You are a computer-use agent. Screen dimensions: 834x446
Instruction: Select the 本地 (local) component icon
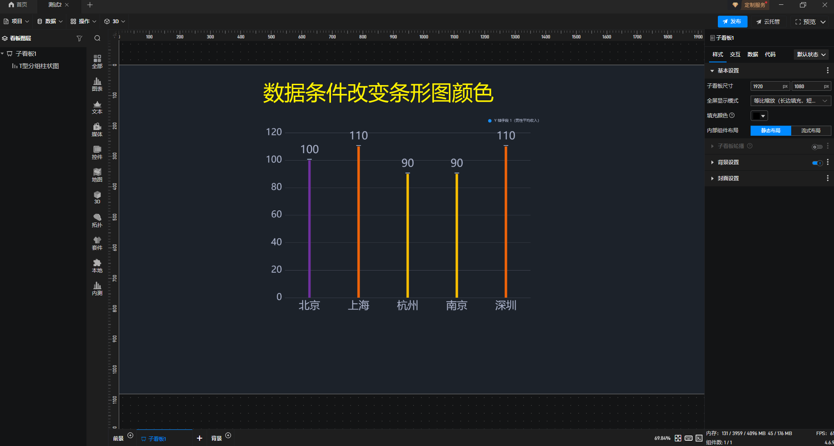[96, 265]
